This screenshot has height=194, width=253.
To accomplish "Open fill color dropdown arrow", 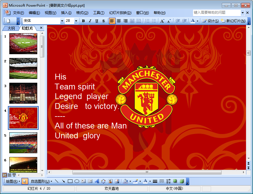I will pos(130,181).
